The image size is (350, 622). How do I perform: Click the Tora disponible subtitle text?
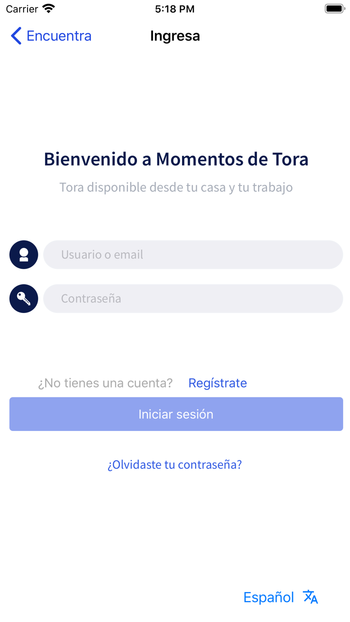tap(175, 187)
